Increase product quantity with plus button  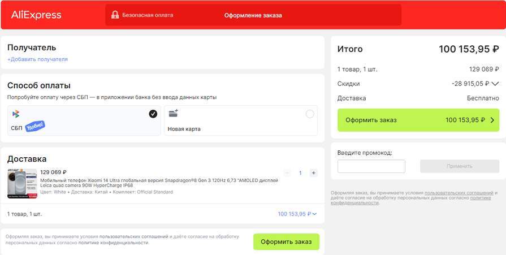(313, 173)
